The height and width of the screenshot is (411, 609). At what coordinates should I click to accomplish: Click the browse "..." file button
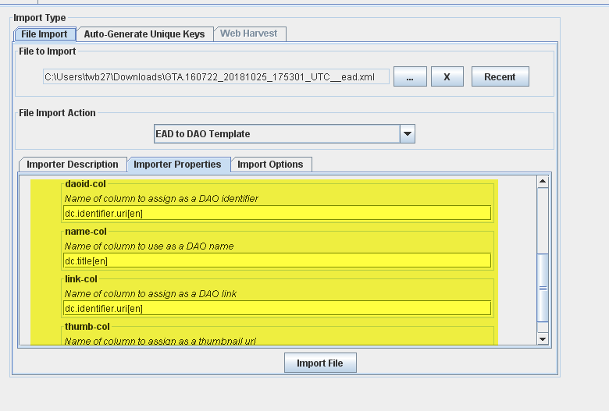[x=409, y=76]
